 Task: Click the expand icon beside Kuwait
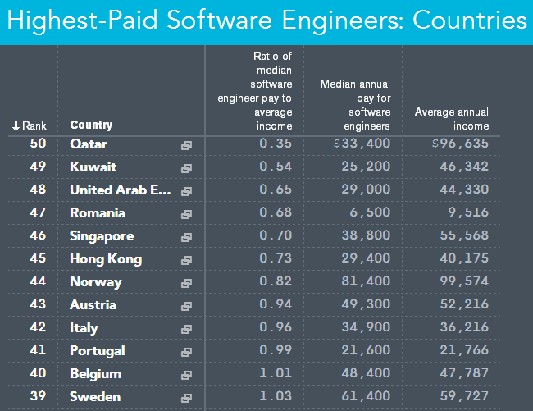(x=187, y=168)
